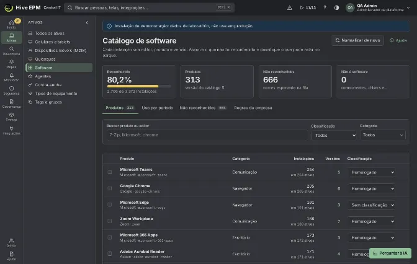This screenshot has height=264, width=417.
Task: Click the info icon in demo banner
Action: pyautogui.click(x=109, y=26)
